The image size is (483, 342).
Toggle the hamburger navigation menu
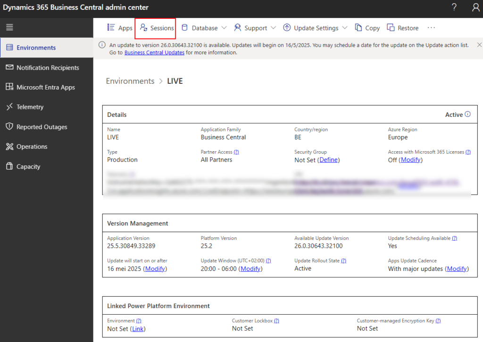pyautogui.click(x=9, y=27)
